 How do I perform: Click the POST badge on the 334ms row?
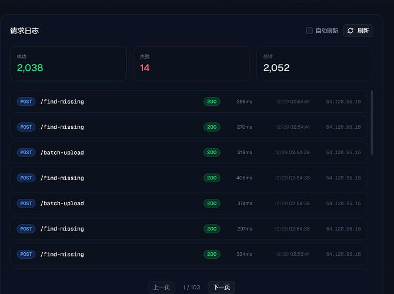[x=26, y=254]
